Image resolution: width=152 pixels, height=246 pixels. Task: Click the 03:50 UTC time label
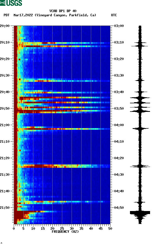[x=119, y=109]
